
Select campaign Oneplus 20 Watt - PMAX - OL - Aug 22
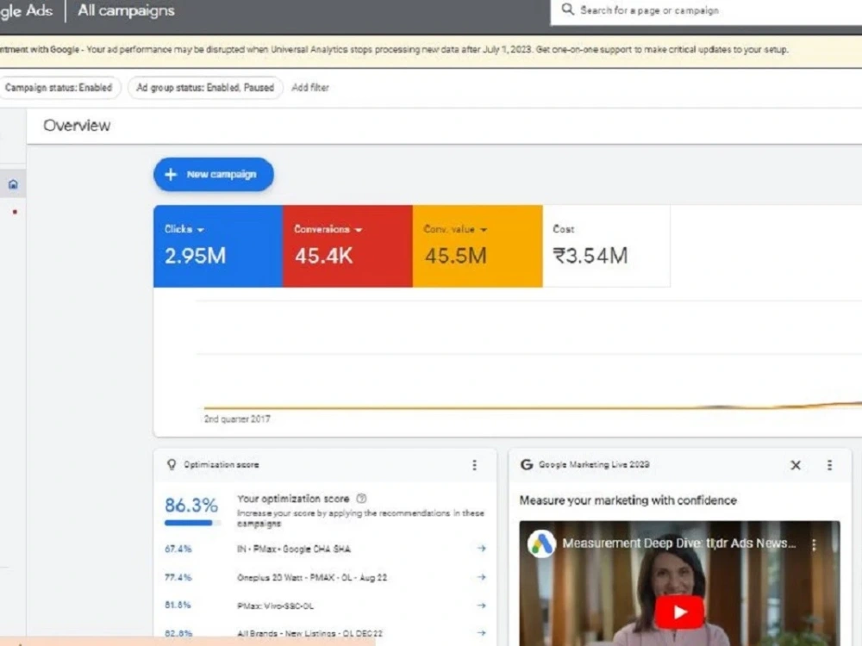click(x=312, y=577)
